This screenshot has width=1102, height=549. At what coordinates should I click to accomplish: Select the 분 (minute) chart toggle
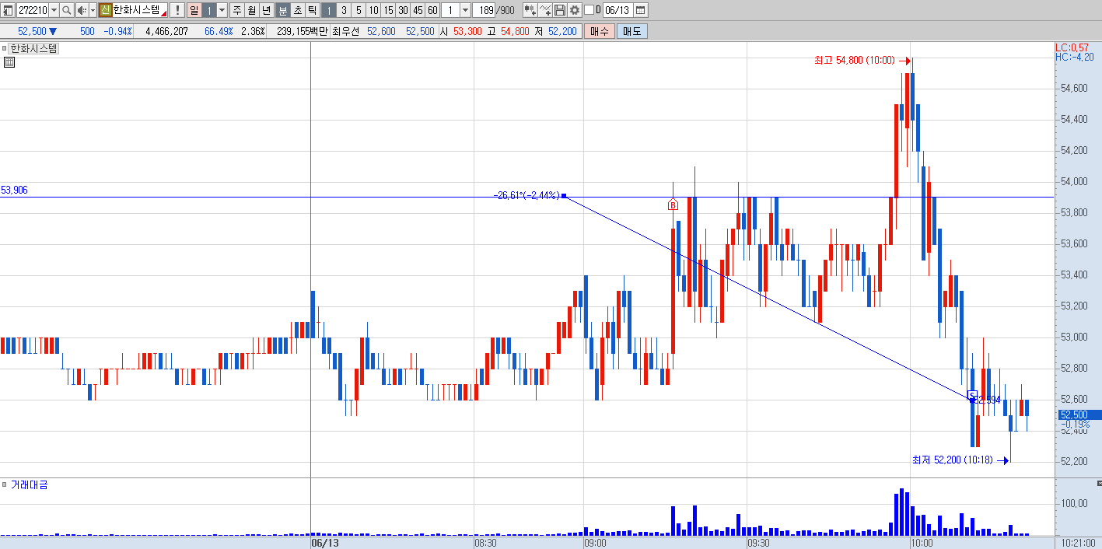[x=283, y=10]
